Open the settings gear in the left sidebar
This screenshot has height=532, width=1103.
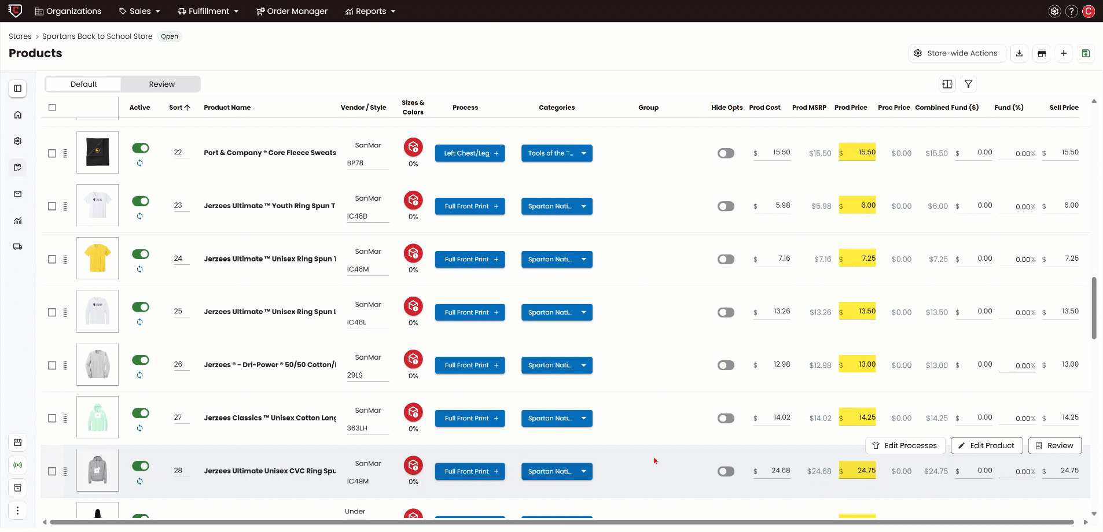pyautogui.click(x=18, y=141)
